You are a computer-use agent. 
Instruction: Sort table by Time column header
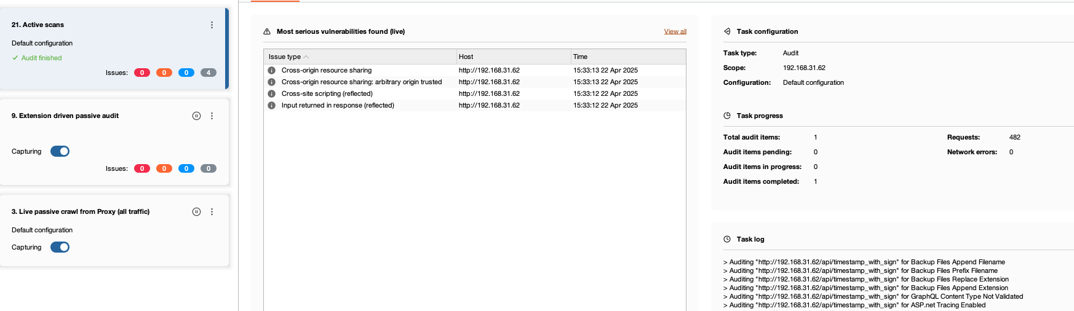point(628,57)
